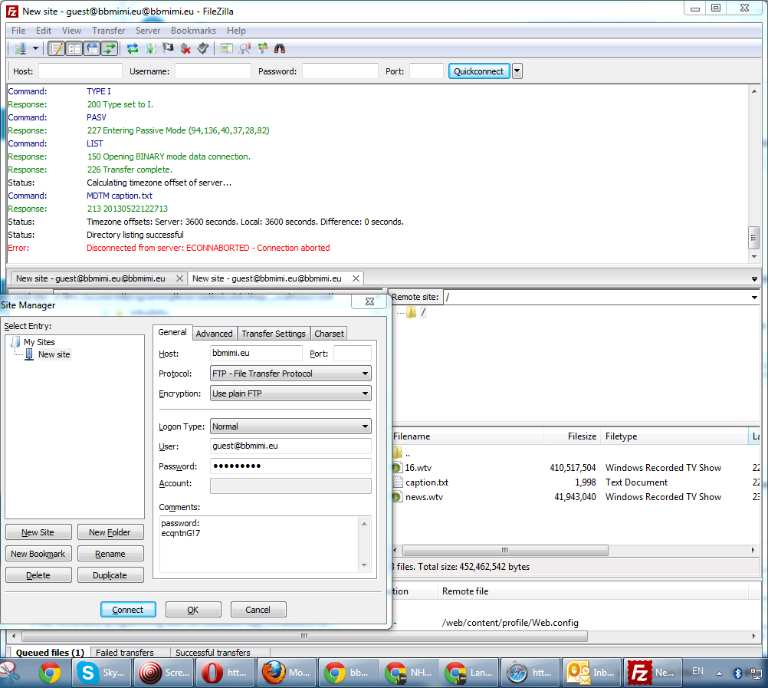Expand the Remote site path dropdown
768x688 pixels.
tap(754, 297)
